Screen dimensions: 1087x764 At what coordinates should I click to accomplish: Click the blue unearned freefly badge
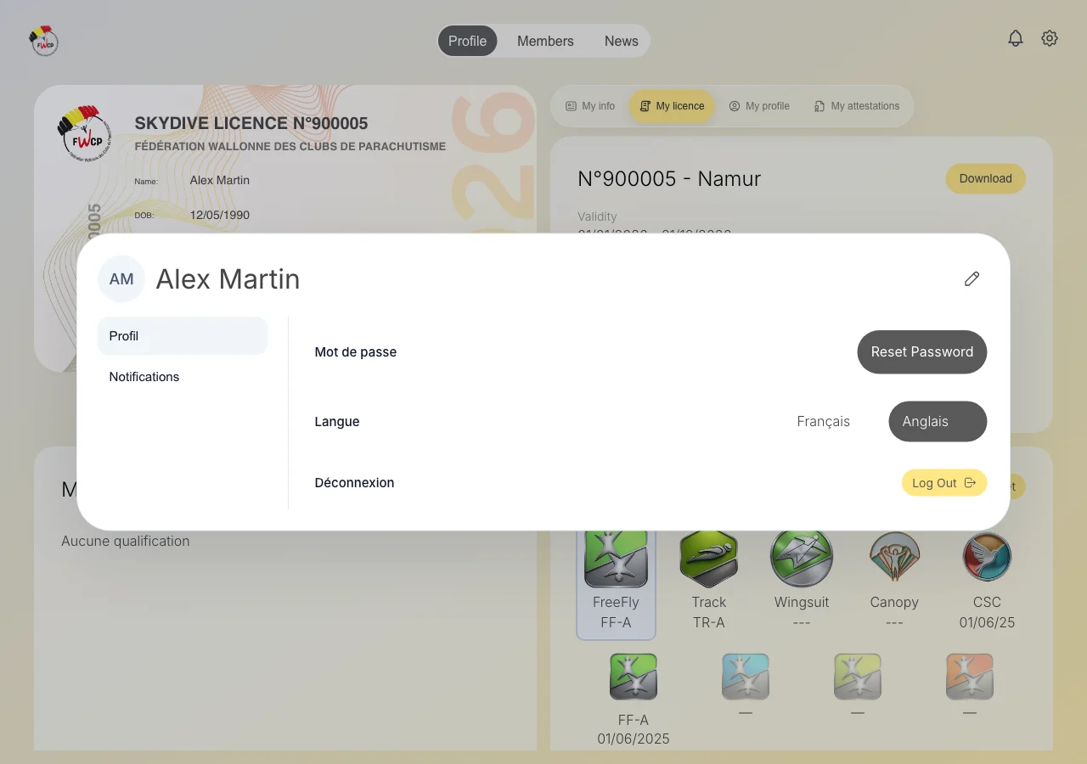(746, 677)
